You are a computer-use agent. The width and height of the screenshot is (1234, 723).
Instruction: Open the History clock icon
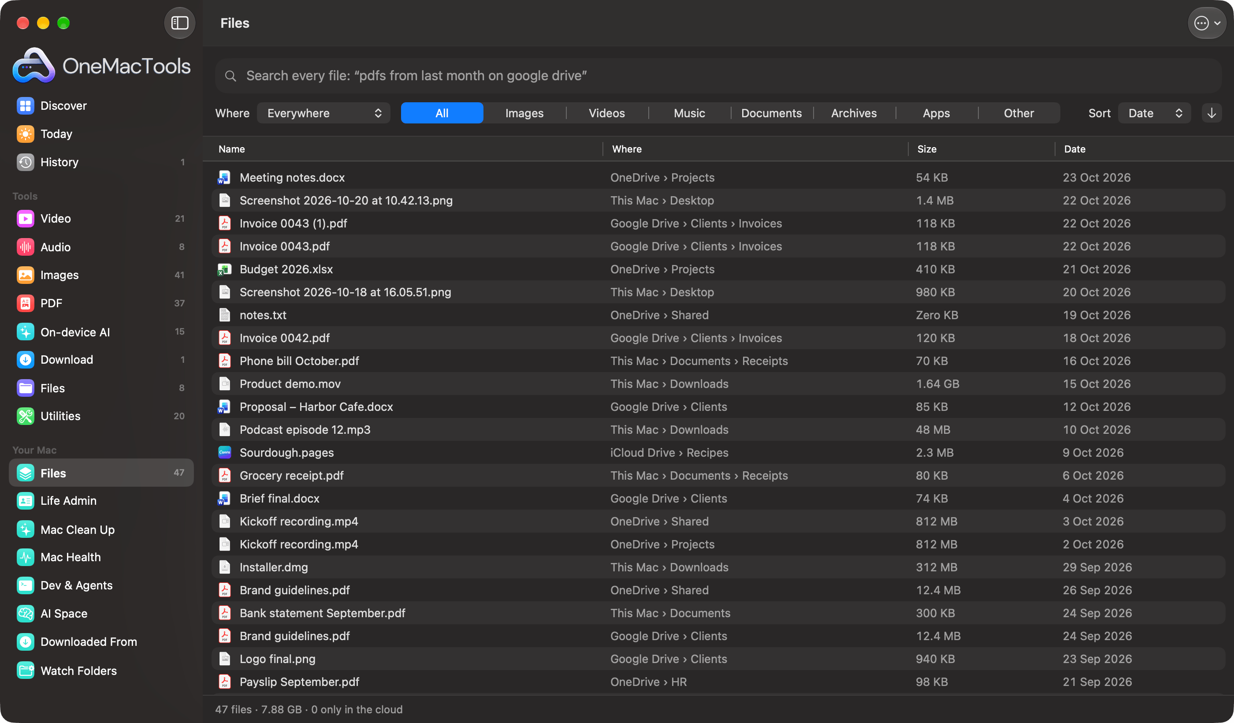click(x=26, y=162)
